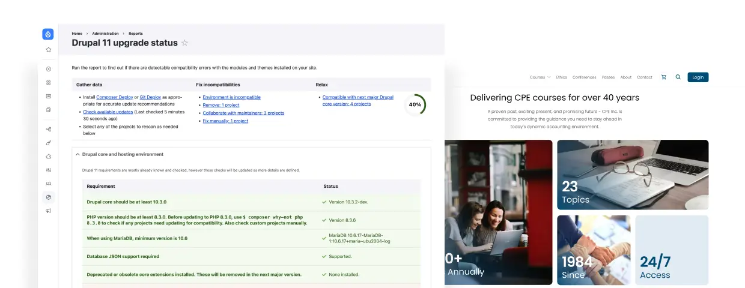Click the 23 Topics image card
Screen dimensions: 745x288
tap(633, 175)
